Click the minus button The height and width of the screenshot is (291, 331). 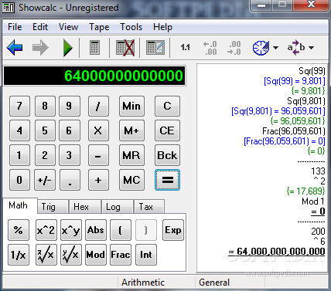click(x=98, y=155)
